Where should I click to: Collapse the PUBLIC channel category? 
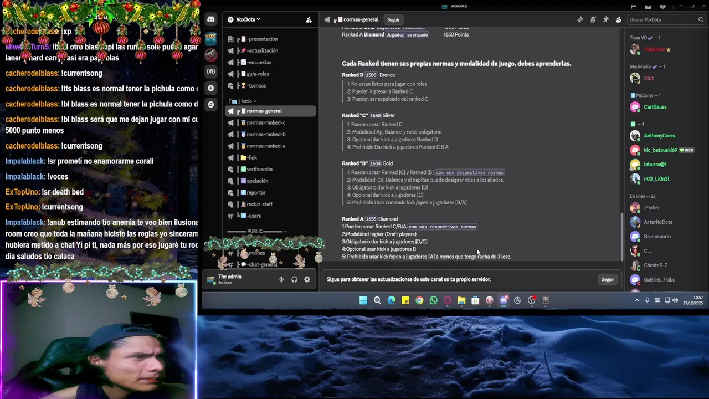tap(257, 232)
